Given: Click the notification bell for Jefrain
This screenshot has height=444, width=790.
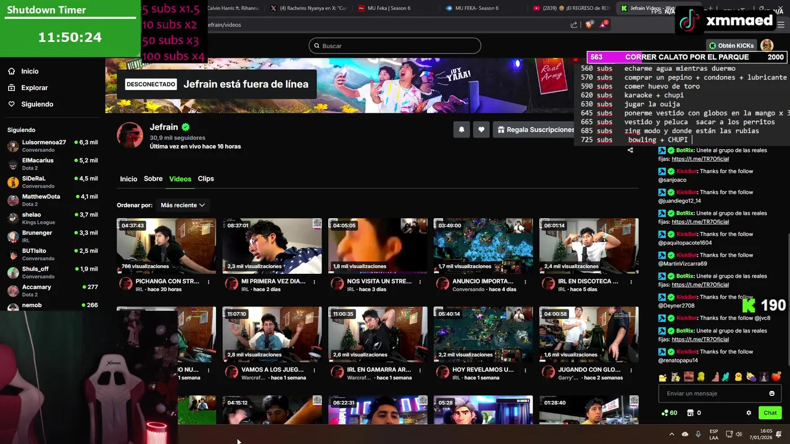Looking at the screenshot, I should (x=461, y=129).
